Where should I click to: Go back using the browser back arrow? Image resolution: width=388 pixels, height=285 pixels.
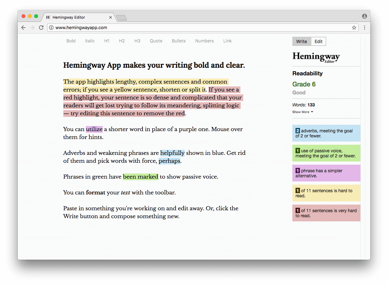pos(23,28)
